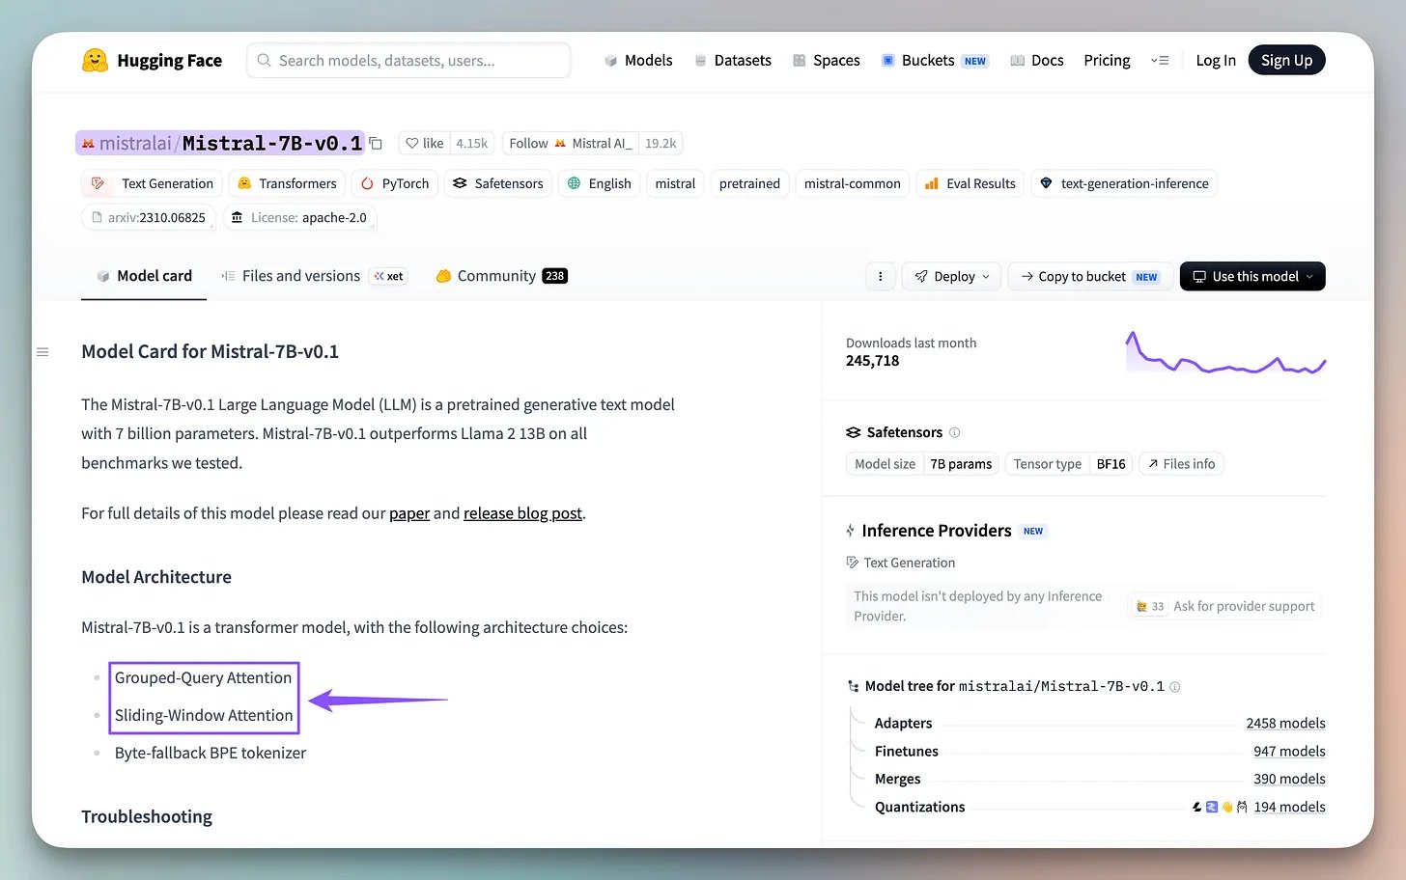Select the Model card tab

pyautogui.click(x=144, y=276)
